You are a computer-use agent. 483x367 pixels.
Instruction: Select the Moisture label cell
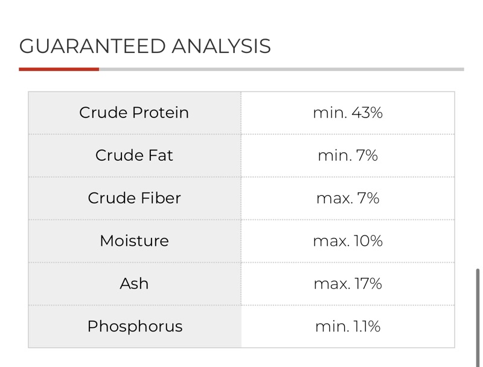[135, 241]
